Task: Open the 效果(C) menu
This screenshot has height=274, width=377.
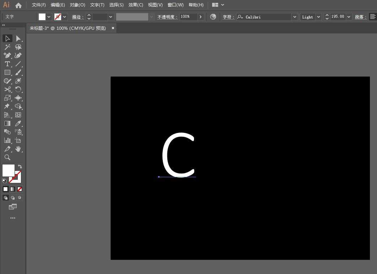Action: (x=136, y=5)
